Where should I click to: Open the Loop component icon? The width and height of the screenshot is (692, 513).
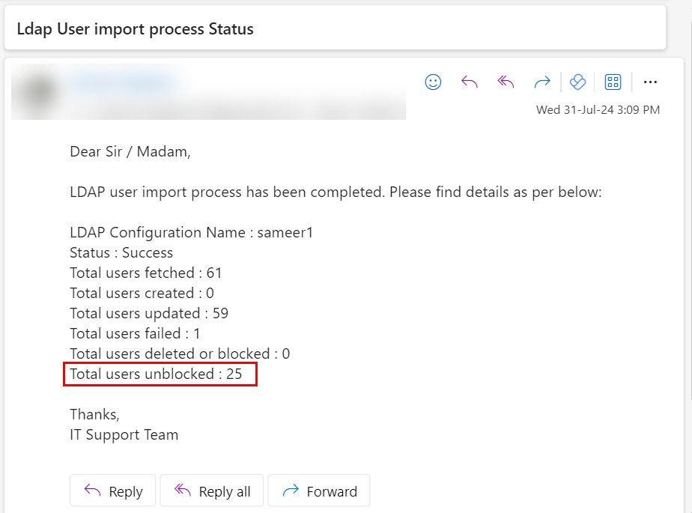[578, 82]
